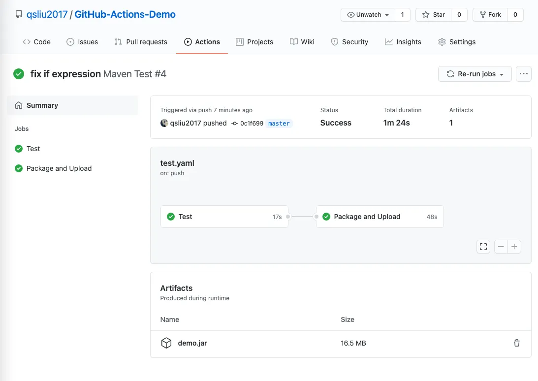Fork the repository

(489, 15)
